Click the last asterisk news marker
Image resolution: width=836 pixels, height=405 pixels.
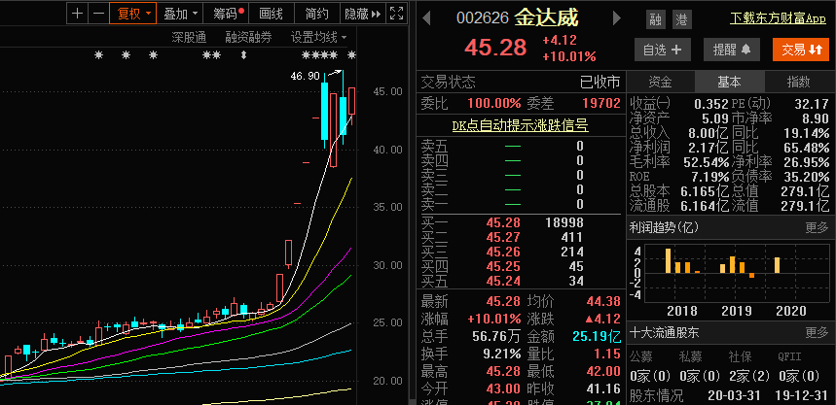[351, 54]
